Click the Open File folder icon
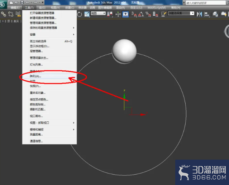The image size is (229, 185). [x=16, y=2]
